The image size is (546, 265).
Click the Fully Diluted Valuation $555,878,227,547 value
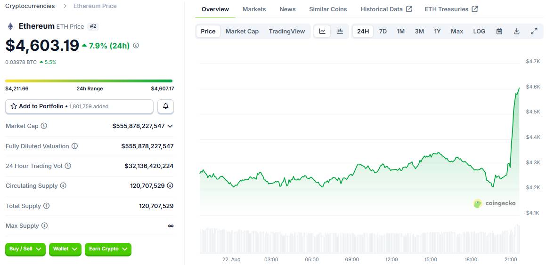point(147,146)
